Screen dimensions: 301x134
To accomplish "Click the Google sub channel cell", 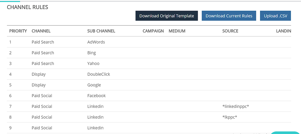I will coord(94,85).
